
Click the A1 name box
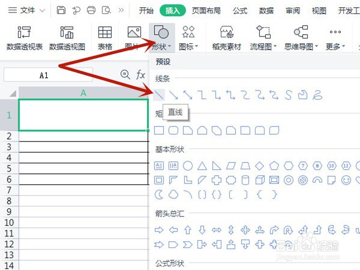click(x=48, y=74)
